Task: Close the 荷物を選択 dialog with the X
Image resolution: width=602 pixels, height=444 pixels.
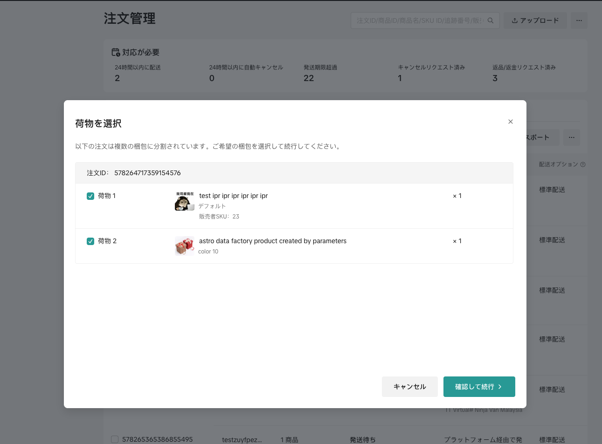Action: pos(511,122)
